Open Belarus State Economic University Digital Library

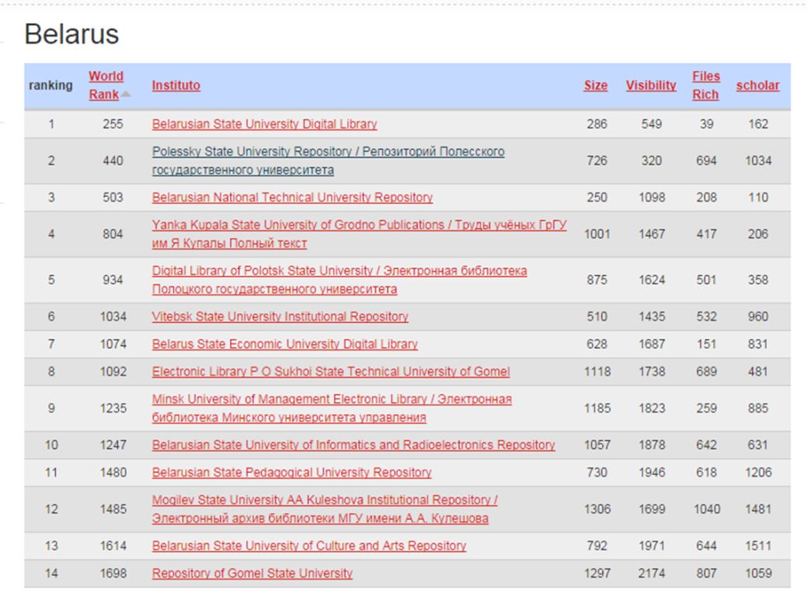click(284, 344)
